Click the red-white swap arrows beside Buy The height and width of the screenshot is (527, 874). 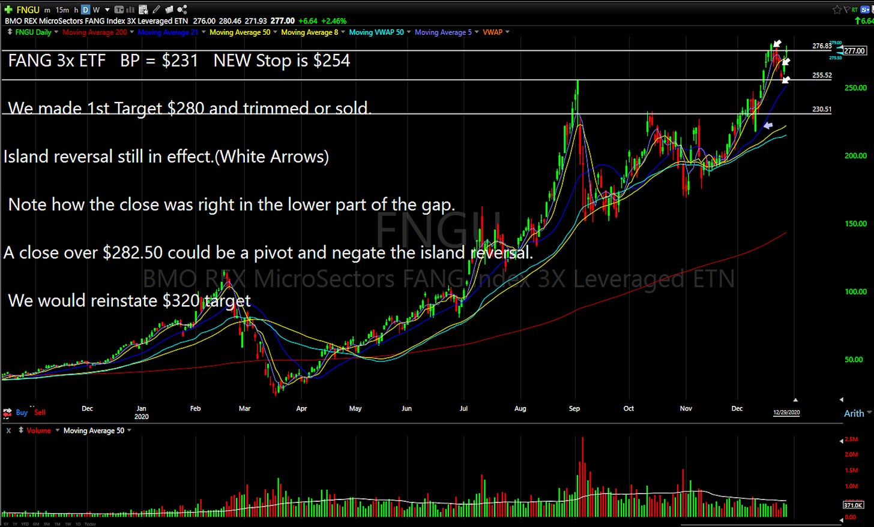click(7, 412)
